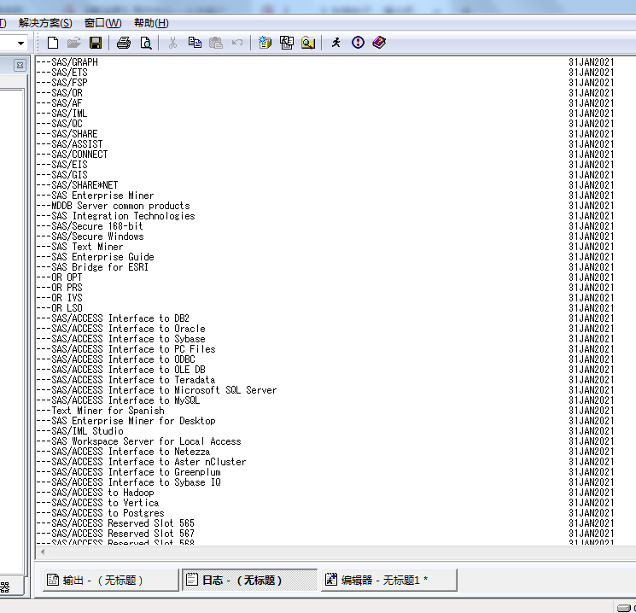Click the SAS Text Miner line
Image resolution: width=636 pixels, height=613 pixels.
79,247
